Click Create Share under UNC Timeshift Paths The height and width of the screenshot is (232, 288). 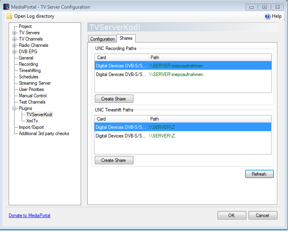point(114,160)
